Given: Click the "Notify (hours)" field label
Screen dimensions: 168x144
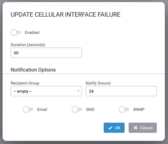Looking at the screenshot, I should point(98,83).
